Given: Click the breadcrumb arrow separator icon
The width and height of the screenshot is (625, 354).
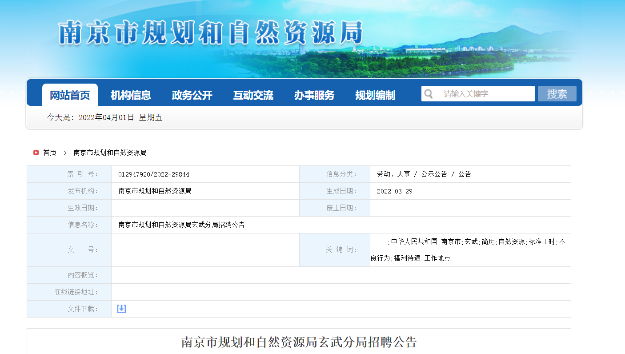Looking at the screenshot, I should click(x=65, y=153).
